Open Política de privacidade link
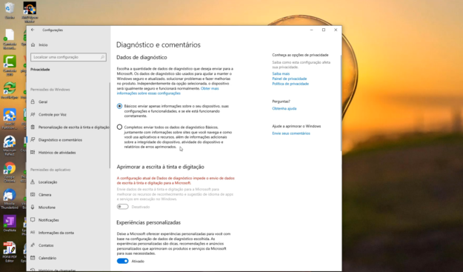Screen dimensions: 463x272 [290, 84]
